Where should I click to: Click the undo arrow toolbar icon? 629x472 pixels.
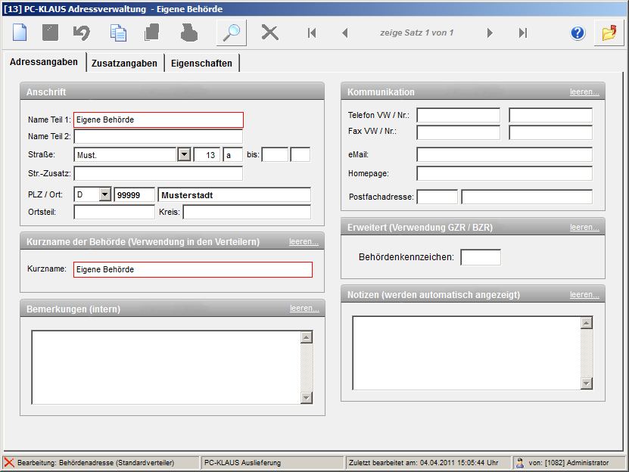click(82, 33)
